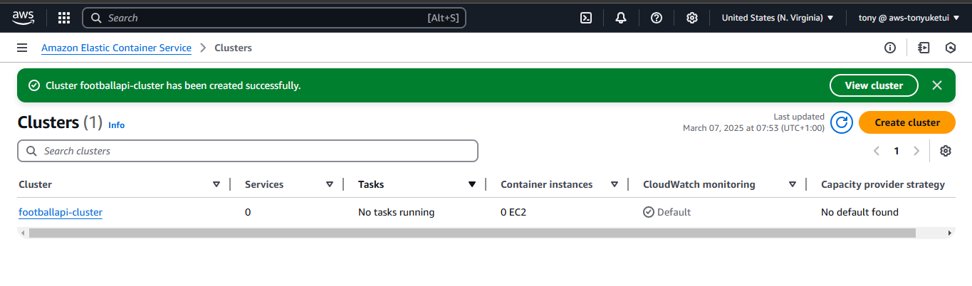972x286 pixels.
Task: Go to next page arrow
Action: tap(916, 151)
